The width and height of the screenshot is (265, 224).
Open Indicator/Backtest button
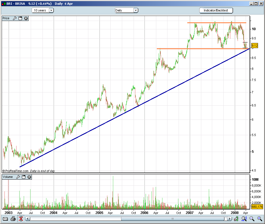pos(216,10)
